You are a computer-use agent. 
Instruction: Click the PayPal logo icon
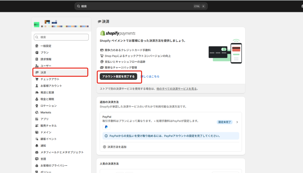106,127
